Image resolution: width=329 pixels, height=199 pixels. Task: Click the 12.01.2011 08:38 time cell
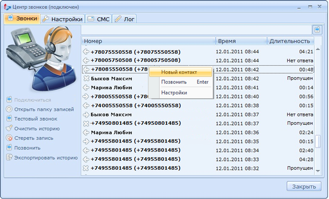[x=237, y=106]
